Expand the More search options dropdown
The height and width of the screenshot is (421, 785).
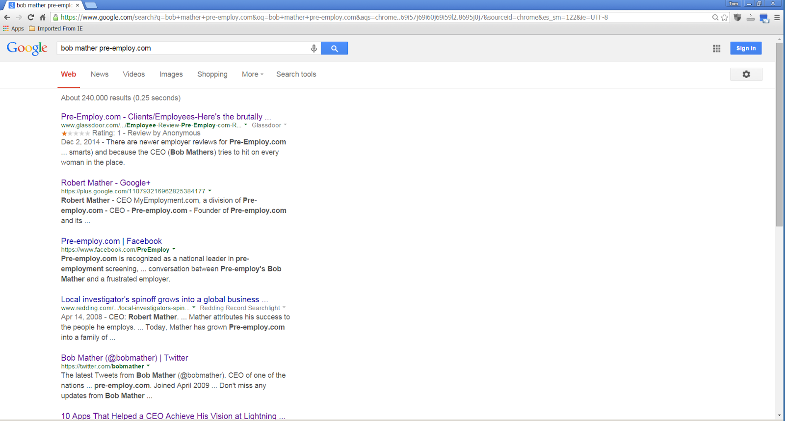(253, 74)
